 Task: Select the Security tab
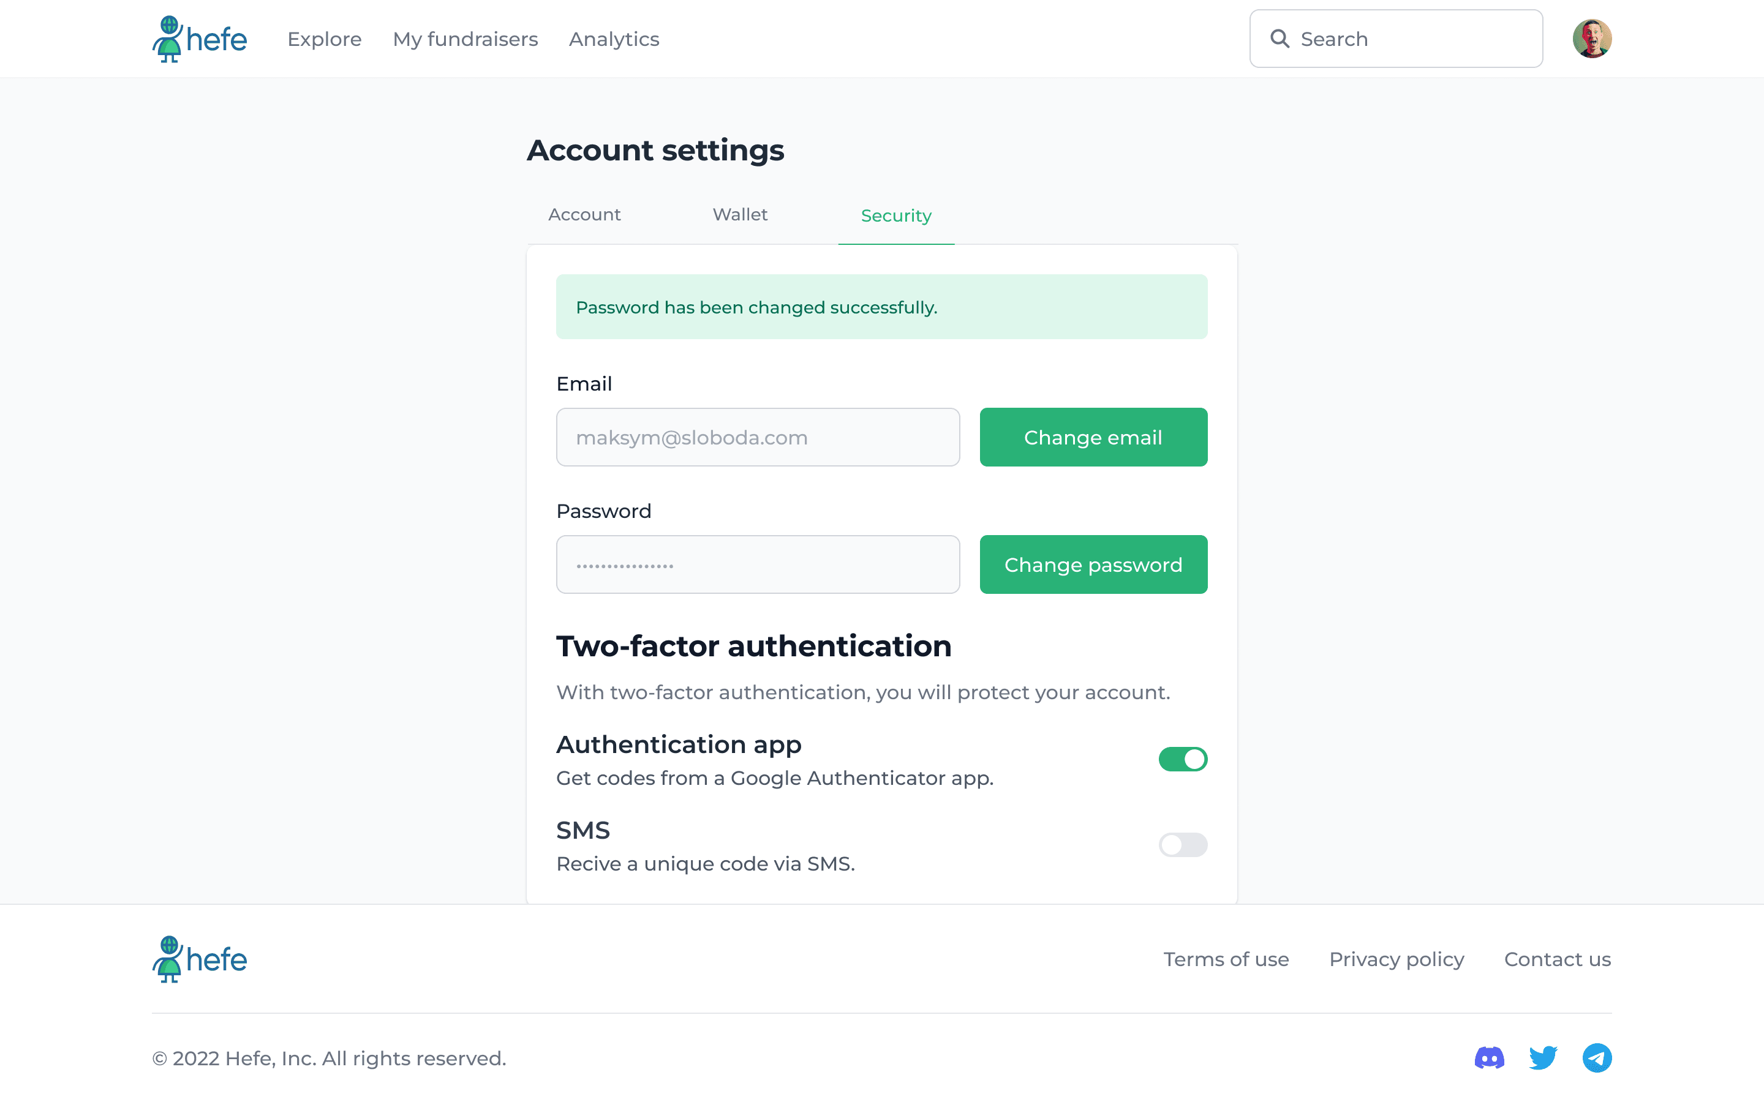pos(896,216)
